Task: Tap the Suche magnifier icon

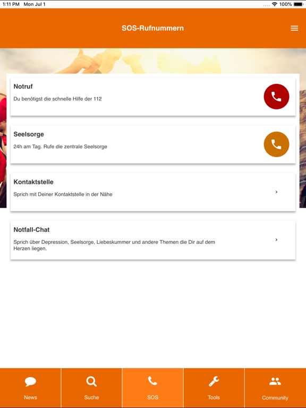Action: pyautogui.click(x=91, y=382)
